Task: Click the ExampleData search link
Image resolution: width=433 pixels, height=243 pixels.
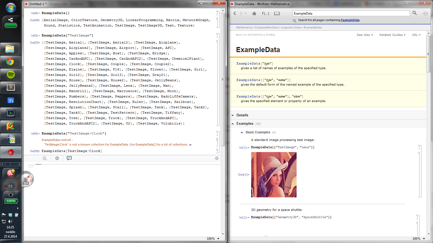Action: tap(350, 20)
